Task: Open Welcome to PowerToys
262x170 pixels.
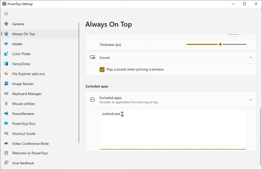Action: click(30, 153)
